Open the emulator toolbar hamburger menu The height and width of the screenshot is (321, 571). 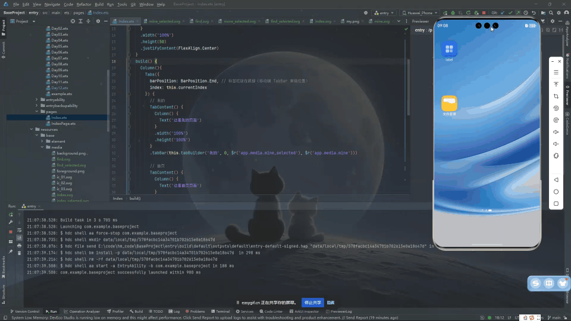(x=556, y=73)
